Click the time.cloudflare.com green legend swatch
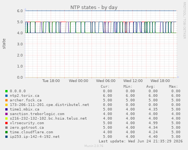 point(6,132)
